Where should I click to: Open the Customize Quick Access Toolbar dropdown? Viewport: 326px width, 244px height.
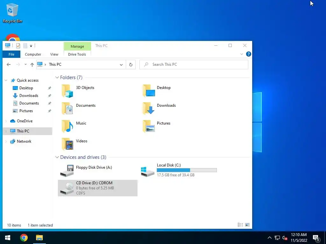click(x=31, y=46)
